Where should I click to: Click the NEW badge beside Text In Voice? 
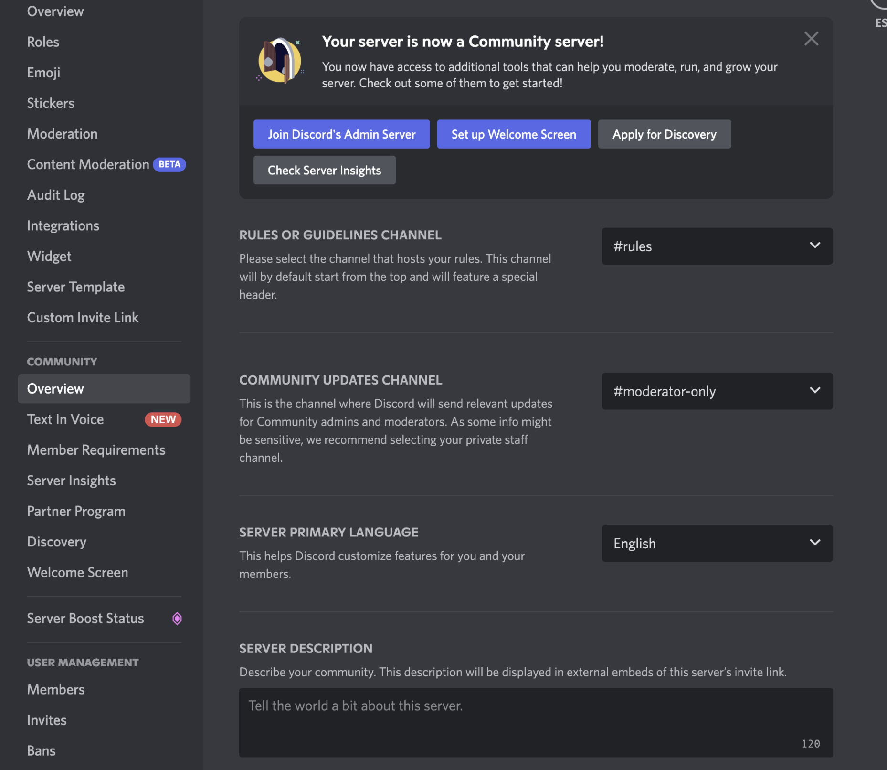point(163,419)
